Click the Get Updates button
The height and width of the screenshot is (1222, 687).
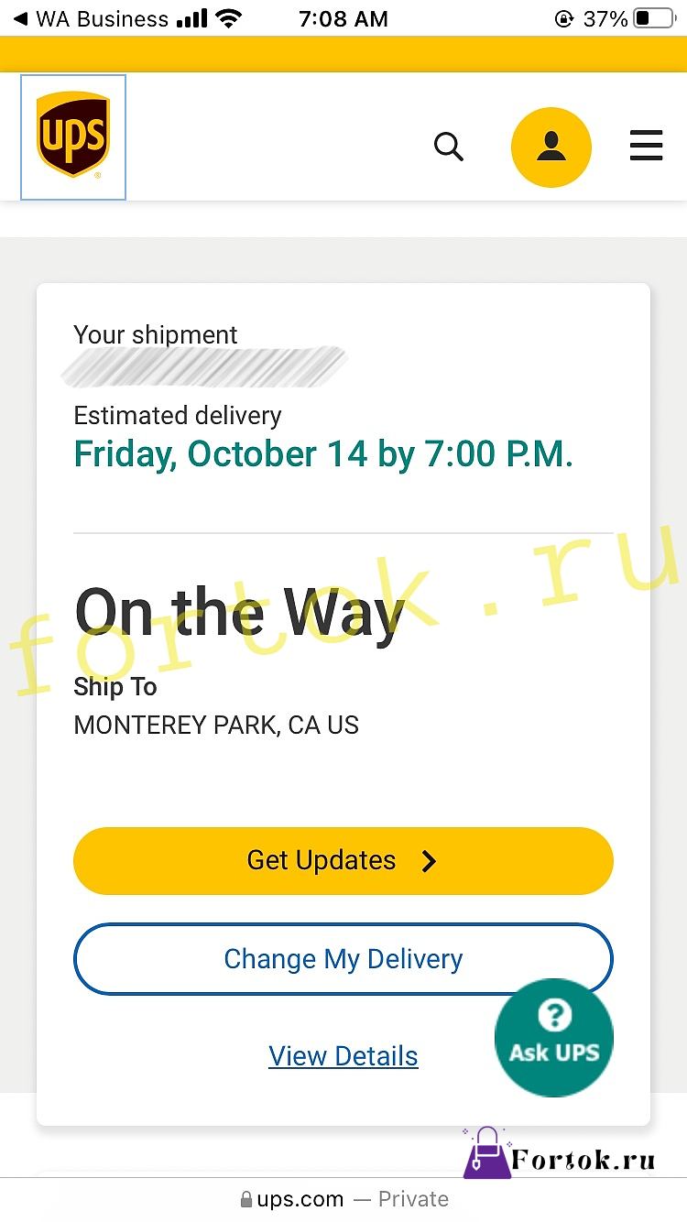coord(343,861)
